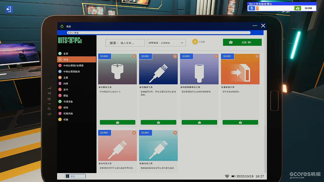Viewport: 324px width, 182px height.
Task: Click the shop level progress bar
Action: pos(274,8)
